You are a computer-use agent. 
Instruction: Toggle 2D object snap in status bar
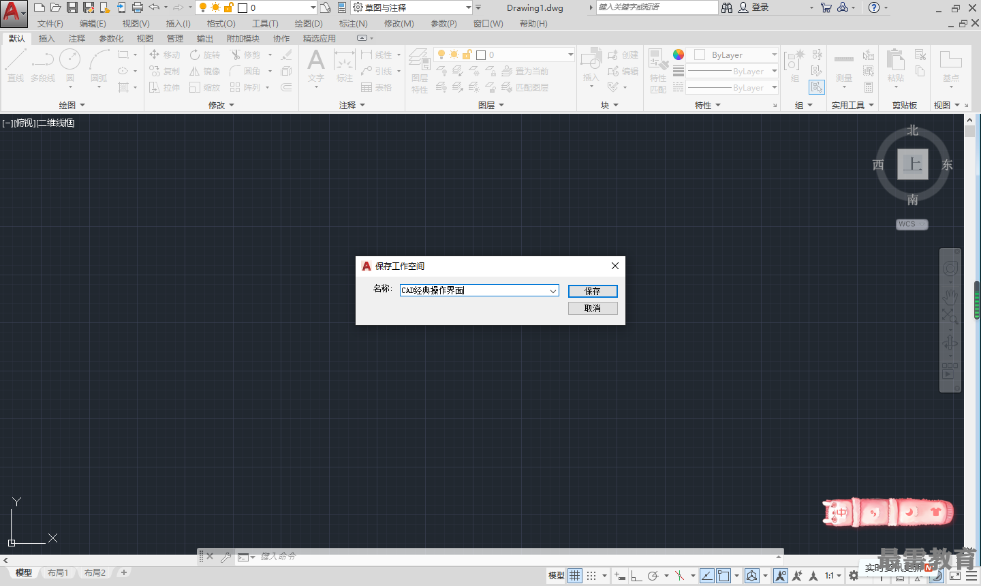pos(723,576)
